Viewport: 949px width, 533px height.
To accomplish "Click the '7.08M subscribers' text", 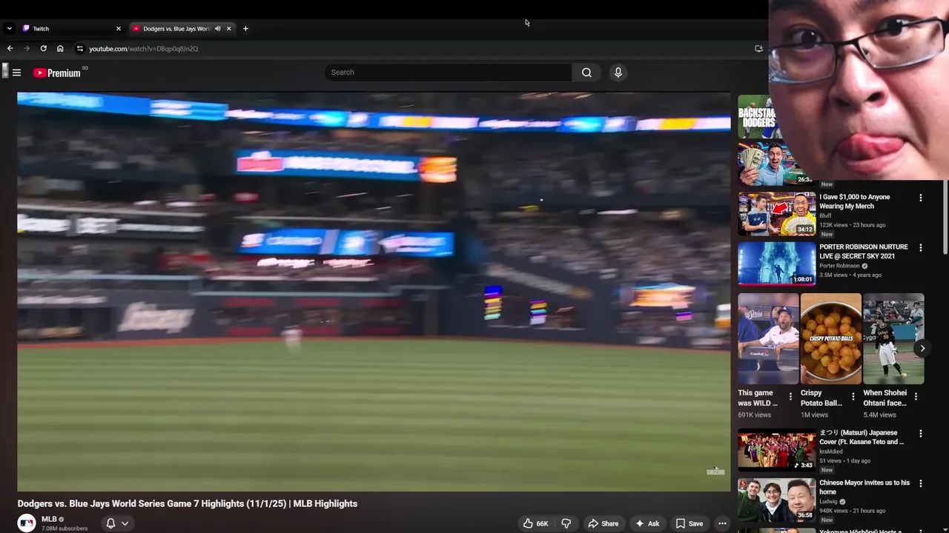I will [65, 529].
